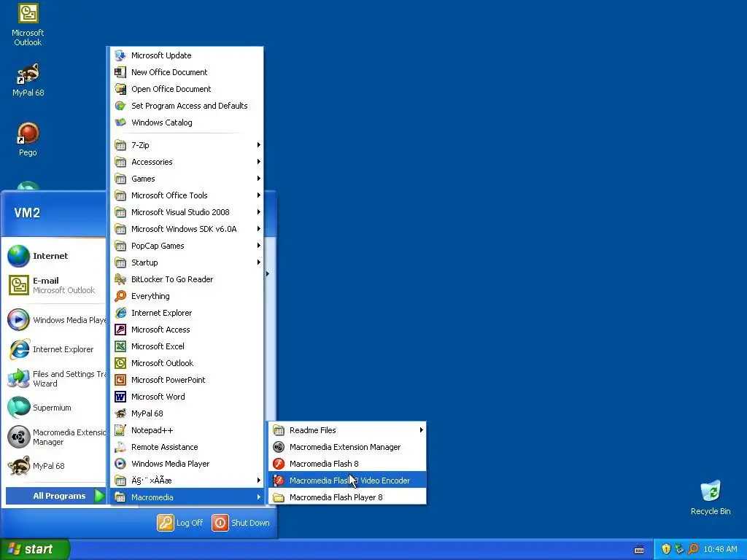Click the Log Off button
The height and width of the screenshot is (560, 747).
(x=180, y=523)
